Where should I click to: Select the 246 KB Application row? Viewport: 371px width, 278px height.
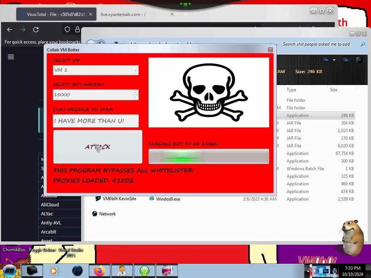(316, 115)
